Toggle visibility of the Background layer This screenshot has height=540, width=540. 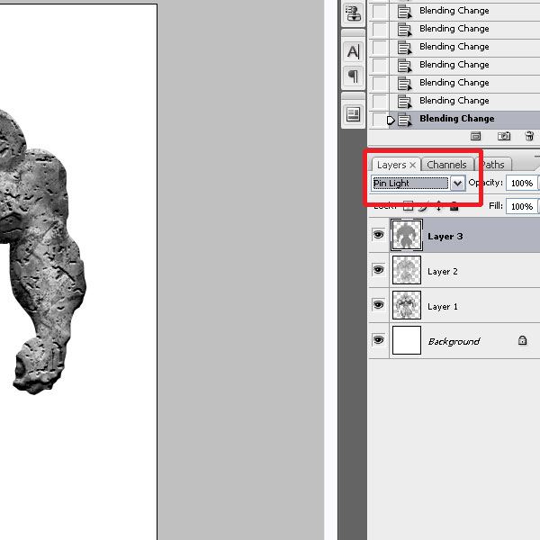coord(379,340)
